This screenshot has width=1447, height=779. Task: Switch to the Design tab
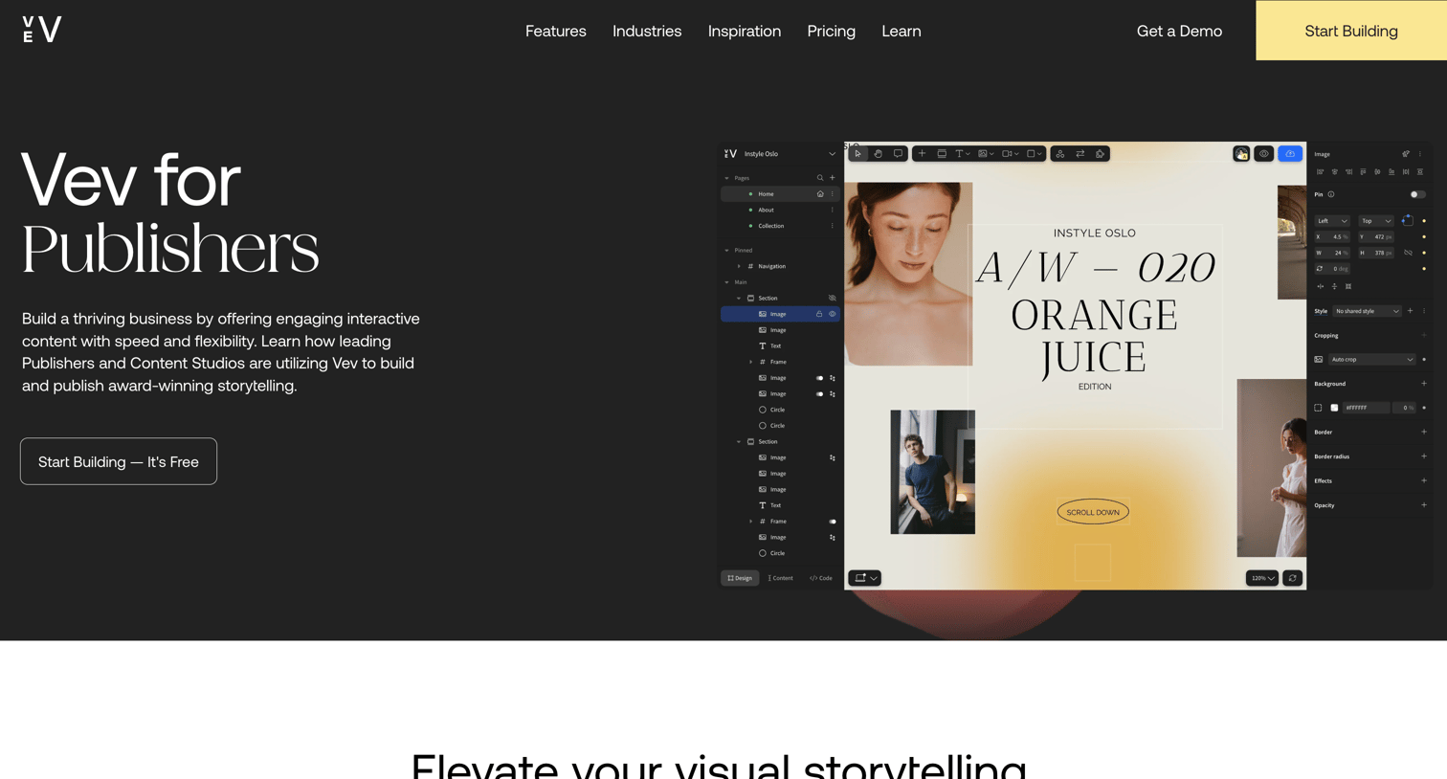[x=740, y=578]
